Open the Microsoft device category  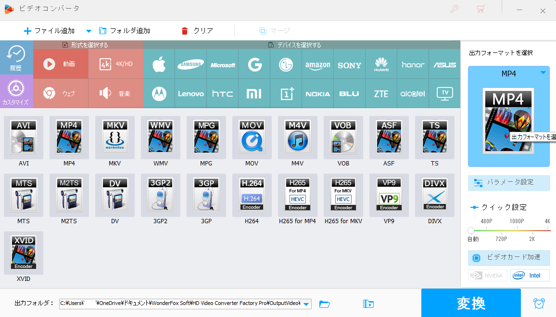pos(223,64)
